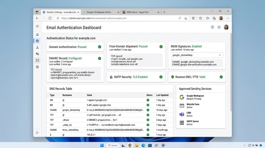Screen dimensions: 265x148
Task: Open the chat messages icon in sidebar
Action: [x=37, y=54]
